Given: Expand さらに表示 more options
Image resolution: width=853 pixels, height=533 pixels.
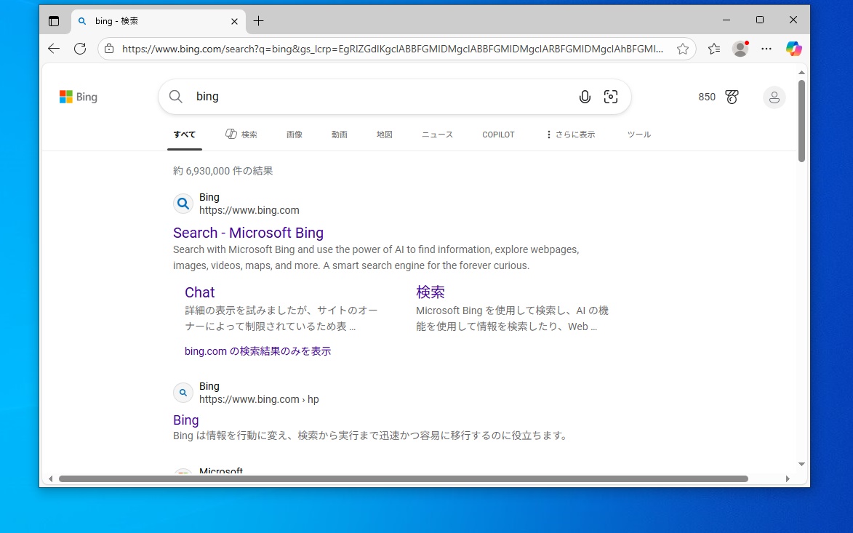Looking at the screenshot, I should [x=571, y=135].
